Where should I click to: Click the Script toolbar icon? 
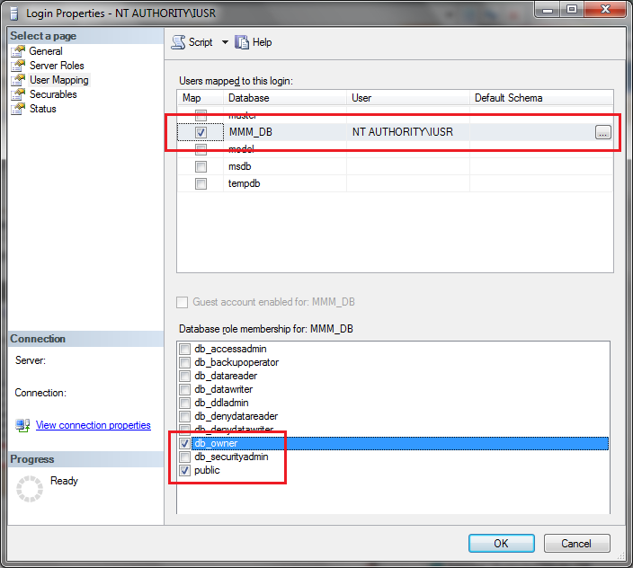point(178,42)
